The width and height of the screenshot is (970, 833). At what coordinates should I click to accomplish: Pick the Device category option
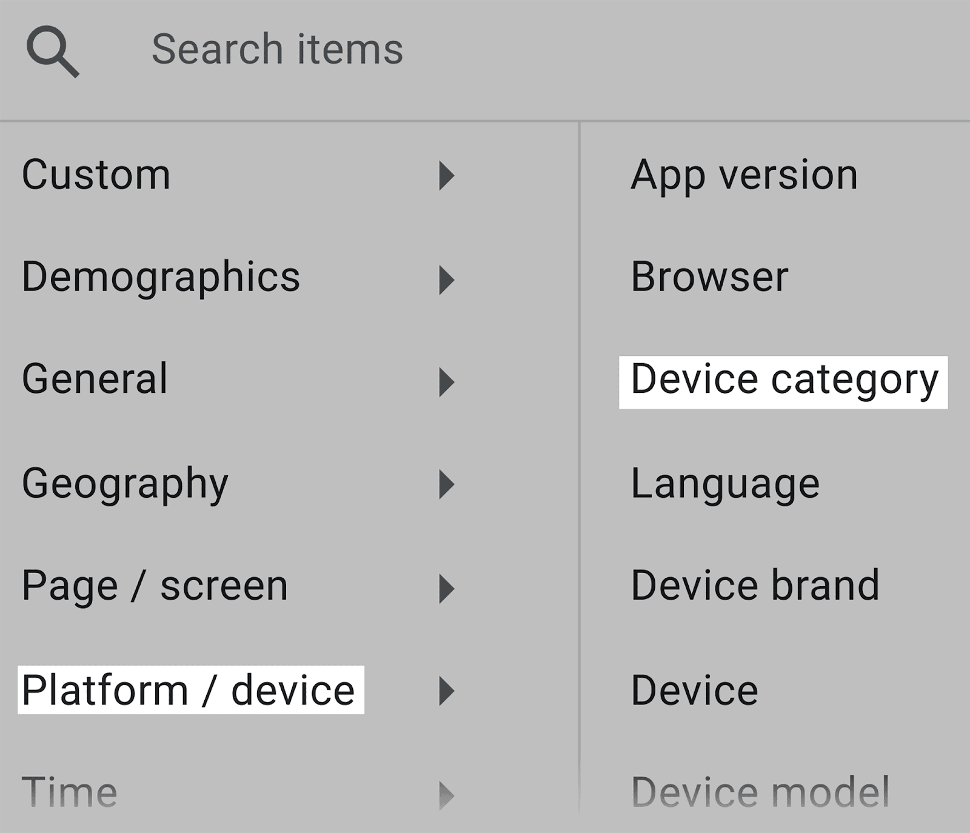[784, 381]
